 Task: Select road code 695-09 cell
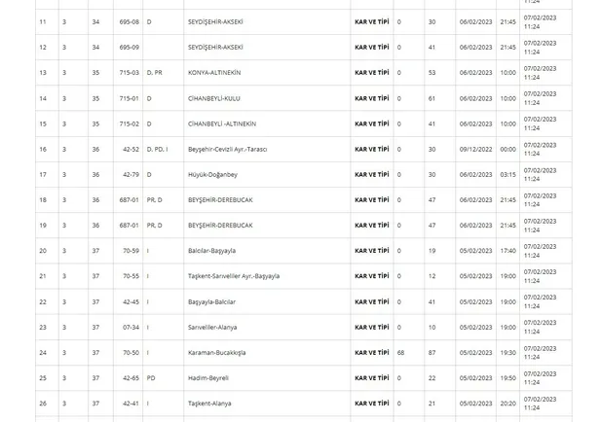[129, 47]
